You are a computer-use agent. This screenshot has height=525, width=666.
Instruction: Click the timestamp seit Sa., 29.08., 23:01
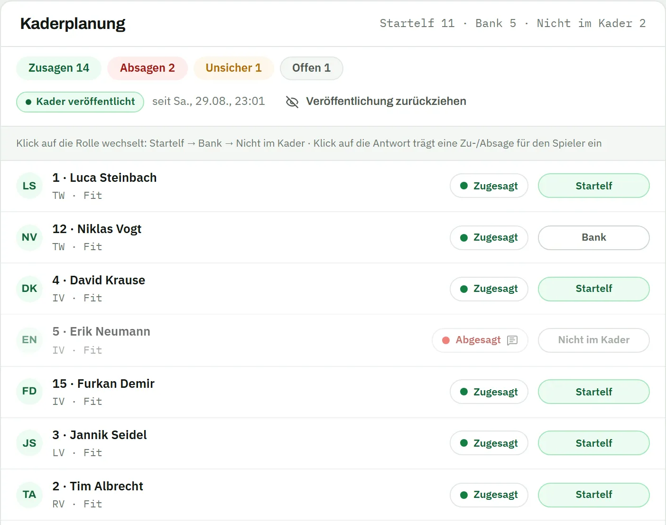(x=209, y=101)
